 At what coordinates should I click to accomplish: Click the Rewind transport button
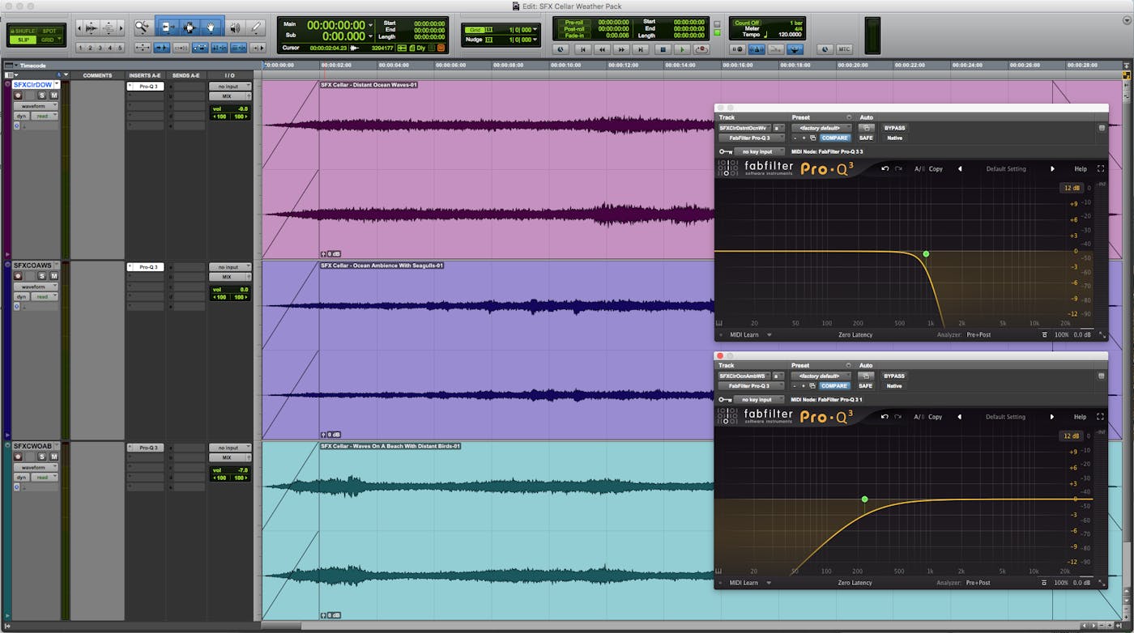point(602,49)
